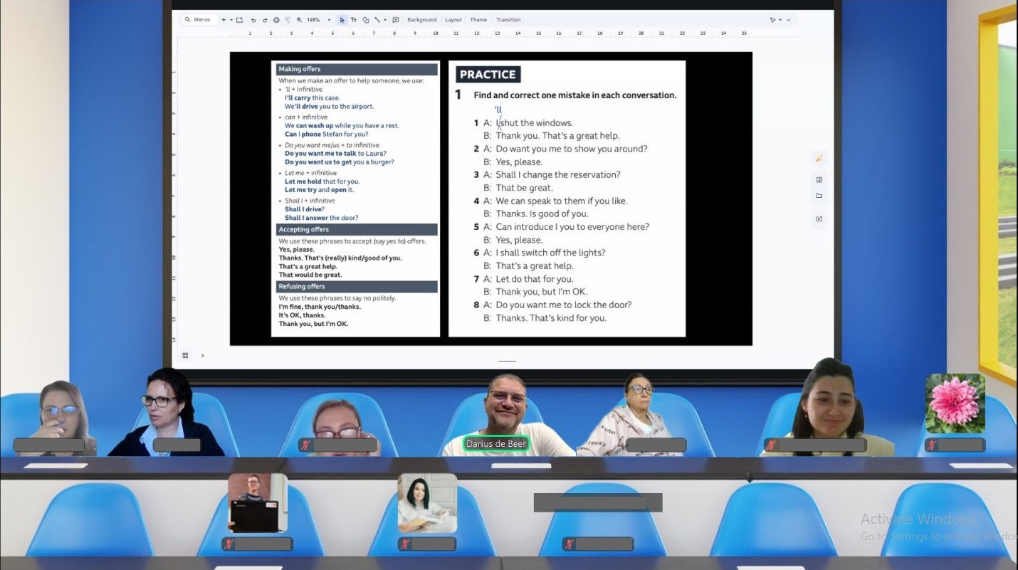The width and height of the screenshot is (1018, 570).
Task: Click 'Shall I answer the door?' example
Action: coord(322,218)
